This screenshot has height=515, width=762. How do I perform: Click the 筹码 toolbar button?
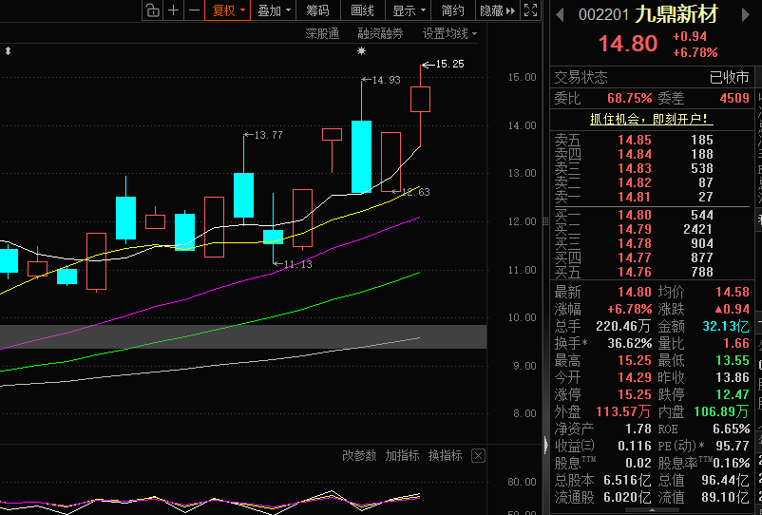tap(318, 10)
